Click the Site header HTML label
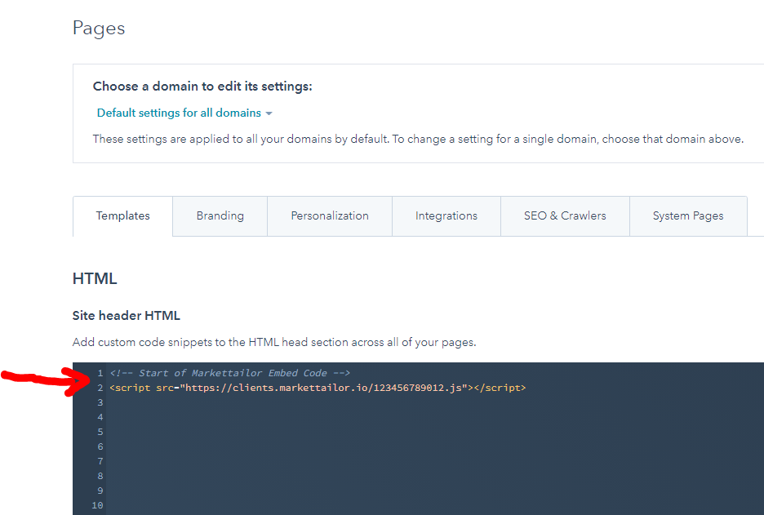This screenshot has width=764, height=515. click(x=126, y=316)
